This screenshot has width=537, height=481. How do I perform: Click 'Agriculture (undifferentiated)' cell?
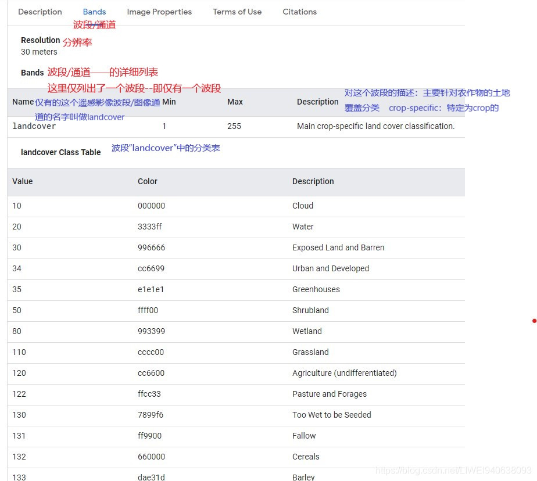(x=345, y=373)
